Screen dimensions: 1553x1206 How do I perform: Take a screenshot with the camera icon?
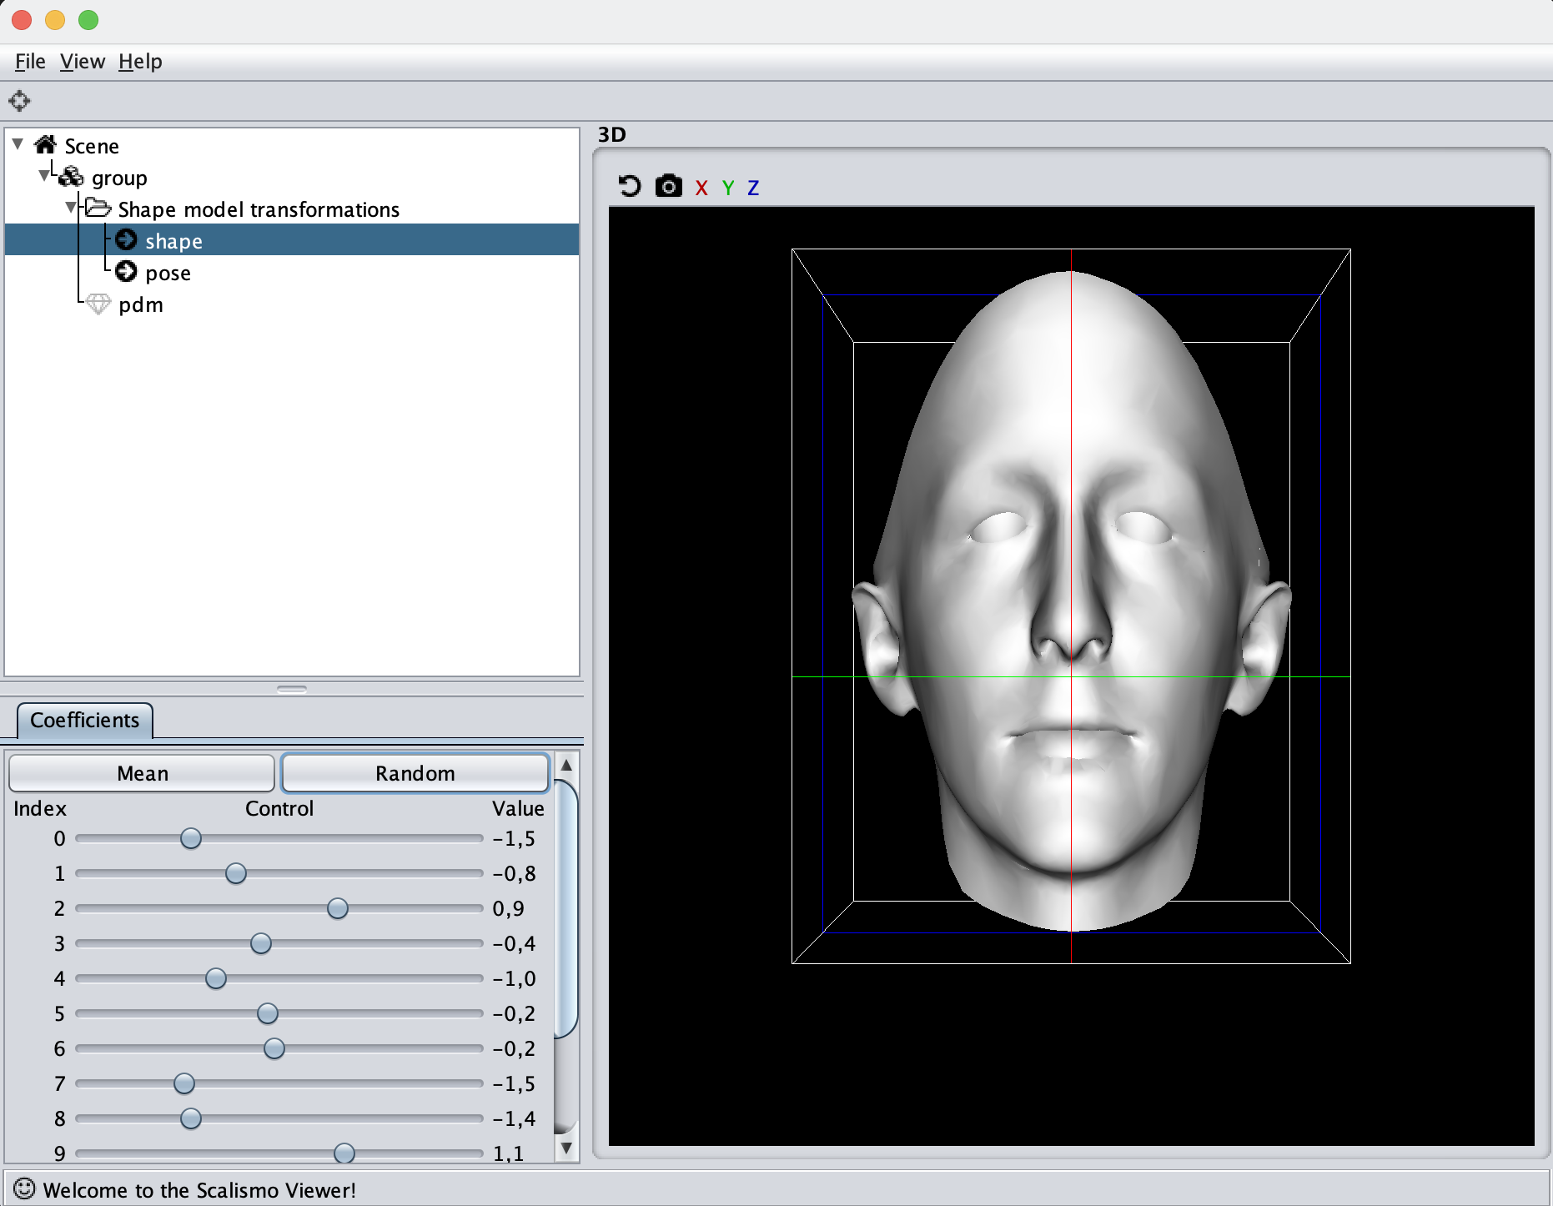[668, 186]
